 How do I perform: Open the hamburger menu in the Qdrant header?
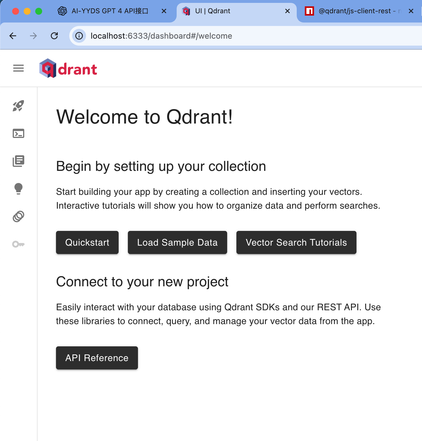pos(18,68)
